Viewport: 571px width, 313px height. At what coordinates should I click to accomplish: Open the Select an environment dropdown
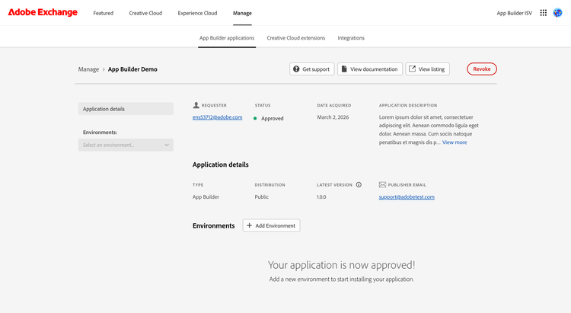tap(126, 145)
